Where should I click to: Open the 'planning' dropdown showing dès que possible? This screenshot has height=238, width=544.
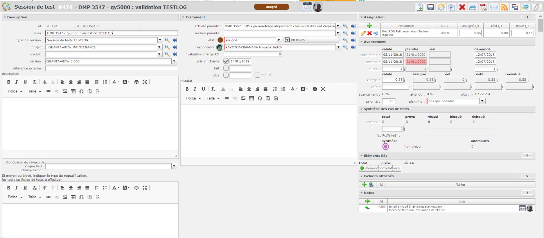(x=482, y=101)
